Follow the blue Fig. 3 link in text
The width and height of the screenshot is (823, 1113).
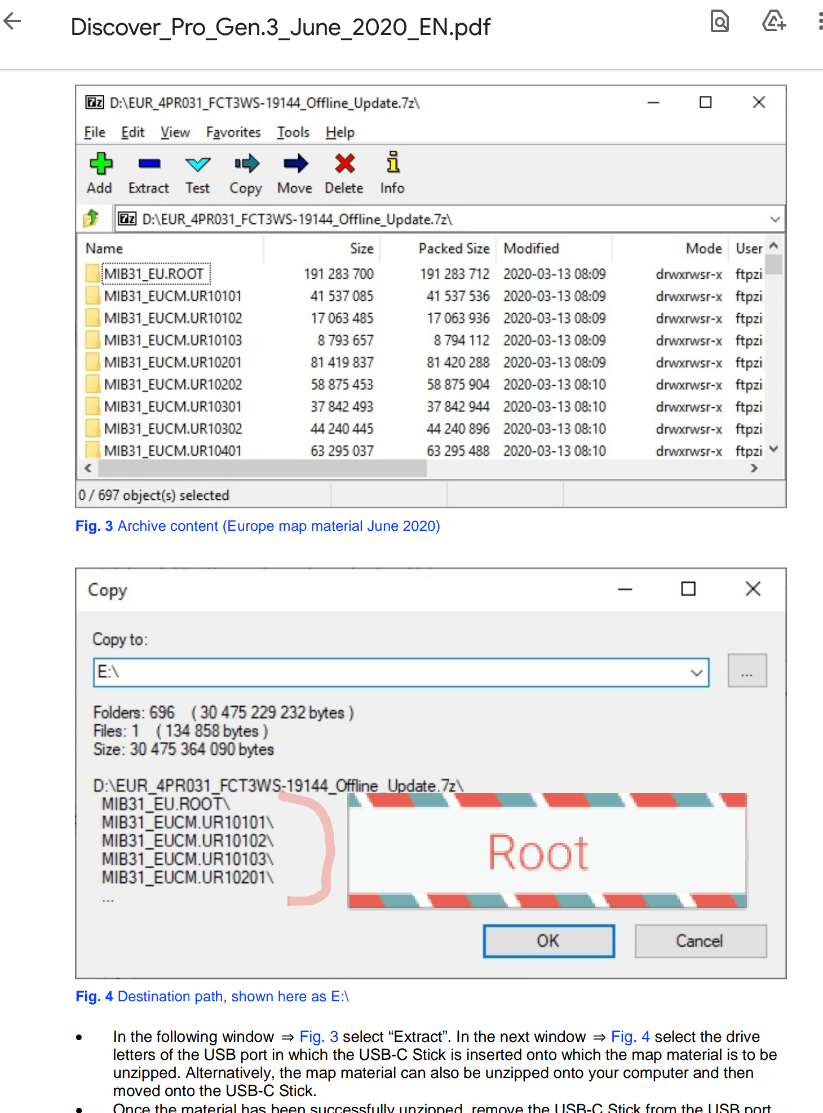click(318, 1036)
